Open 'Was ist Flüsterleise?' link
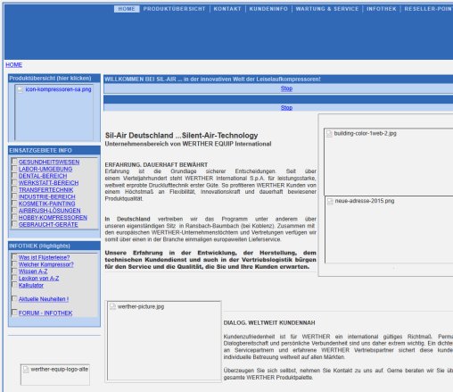Image resolution: width=453 pixels, height=392 pixels. coord(44,257)
